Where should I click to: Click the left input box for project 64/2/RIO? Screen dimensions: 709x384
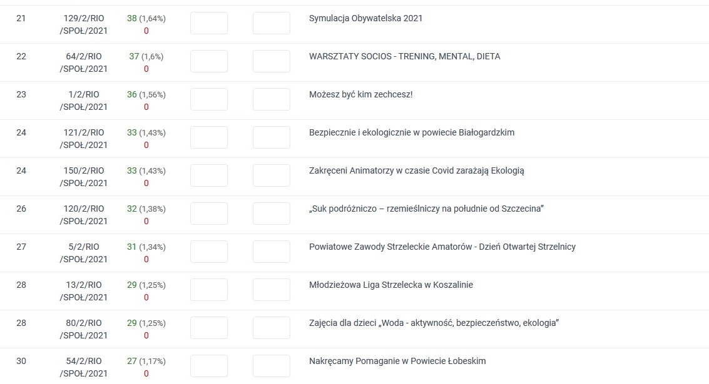click(x=209, y=61)
